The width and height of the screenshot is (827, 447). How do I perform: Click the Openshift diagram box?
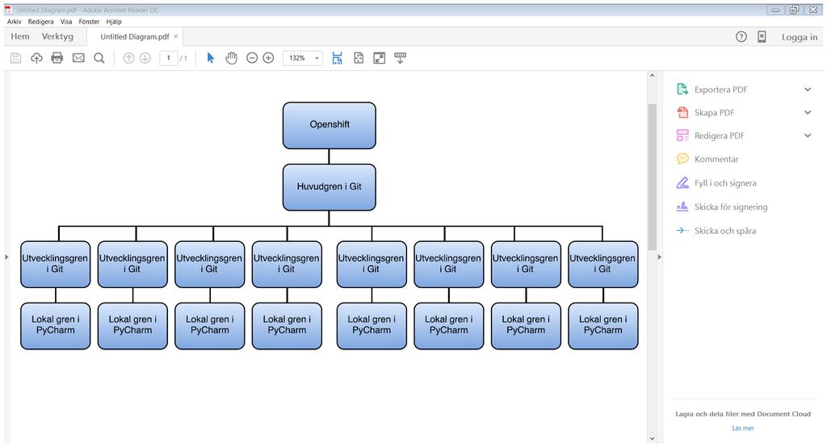[330, 125]
